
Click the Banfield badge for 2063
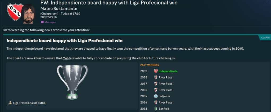(x=156, y=109)
